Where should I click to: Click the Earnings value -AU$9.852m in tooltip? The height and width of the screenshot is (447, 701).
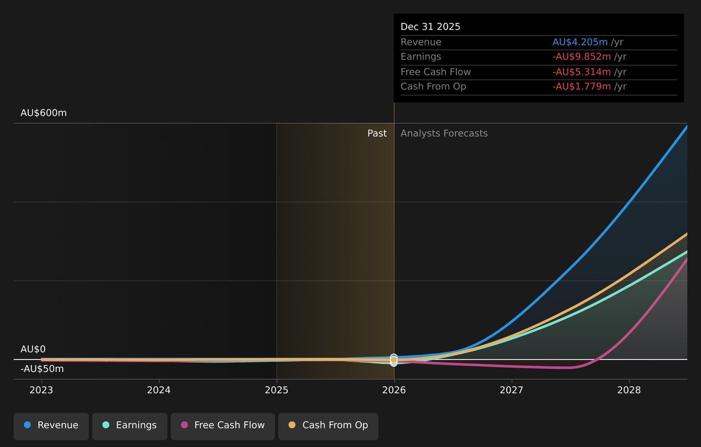582,57
